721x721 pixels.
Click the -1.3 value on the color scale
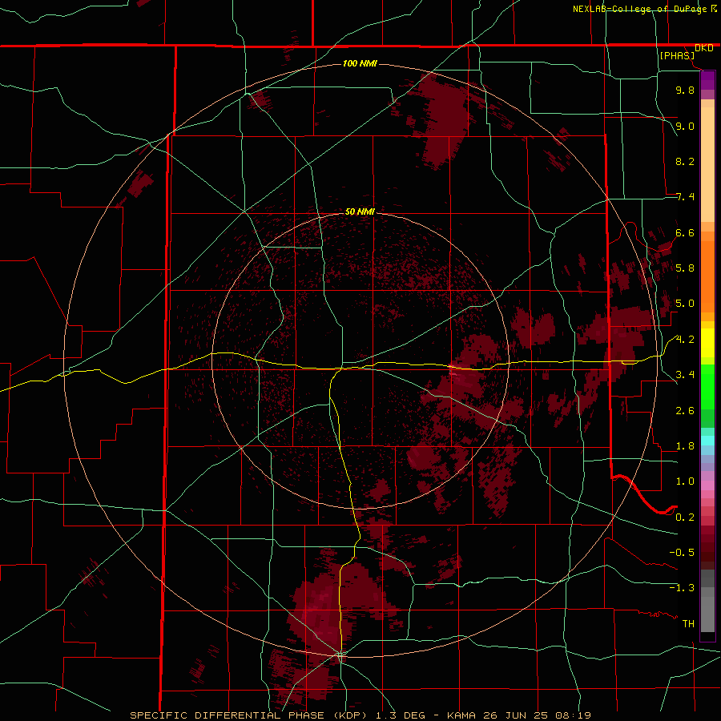(682, 588)
